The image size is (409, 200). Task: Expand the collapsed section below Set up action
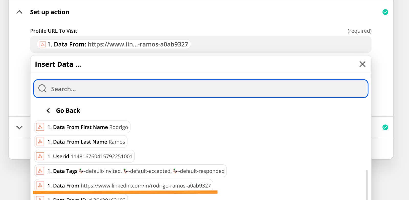pos(19,127)
